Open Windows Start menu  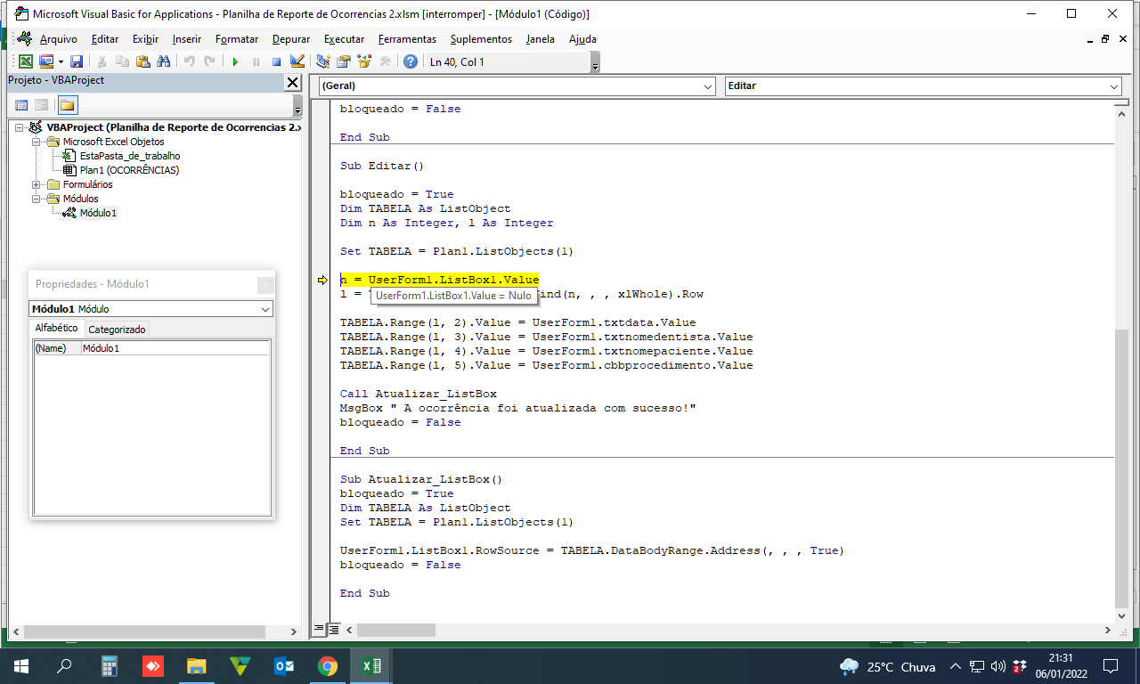(20, 666)
